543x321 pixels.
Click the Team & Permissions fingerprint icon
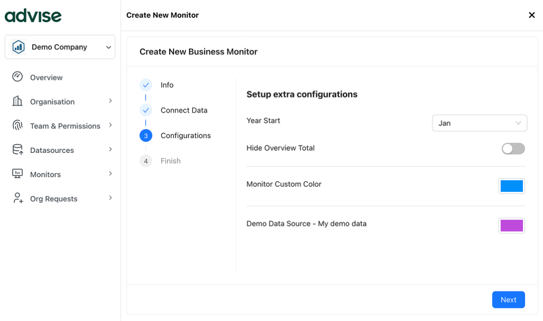(x=17, y=126)
